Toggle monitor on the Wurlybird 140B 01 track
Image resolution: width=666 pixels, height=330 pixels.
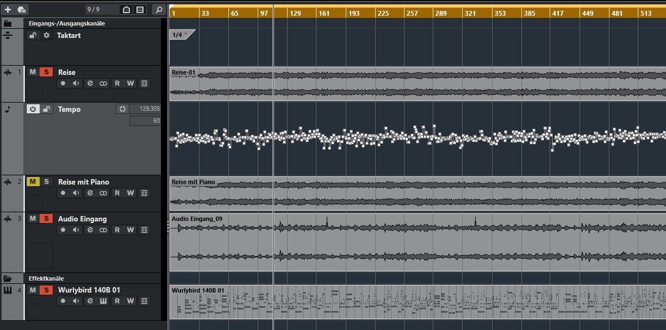point(77,301)
